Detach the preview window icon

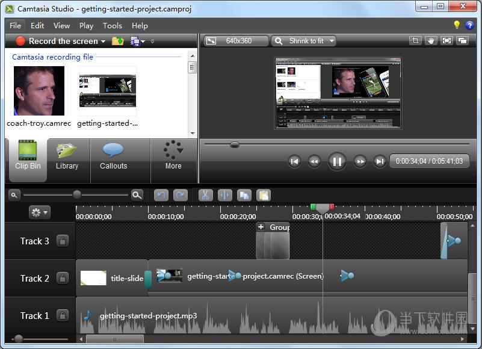tap(462, 40)
